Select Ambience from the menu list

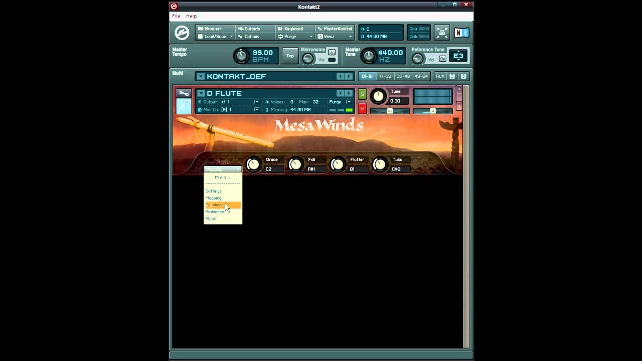pyautogui.click(x=223, y=212)
